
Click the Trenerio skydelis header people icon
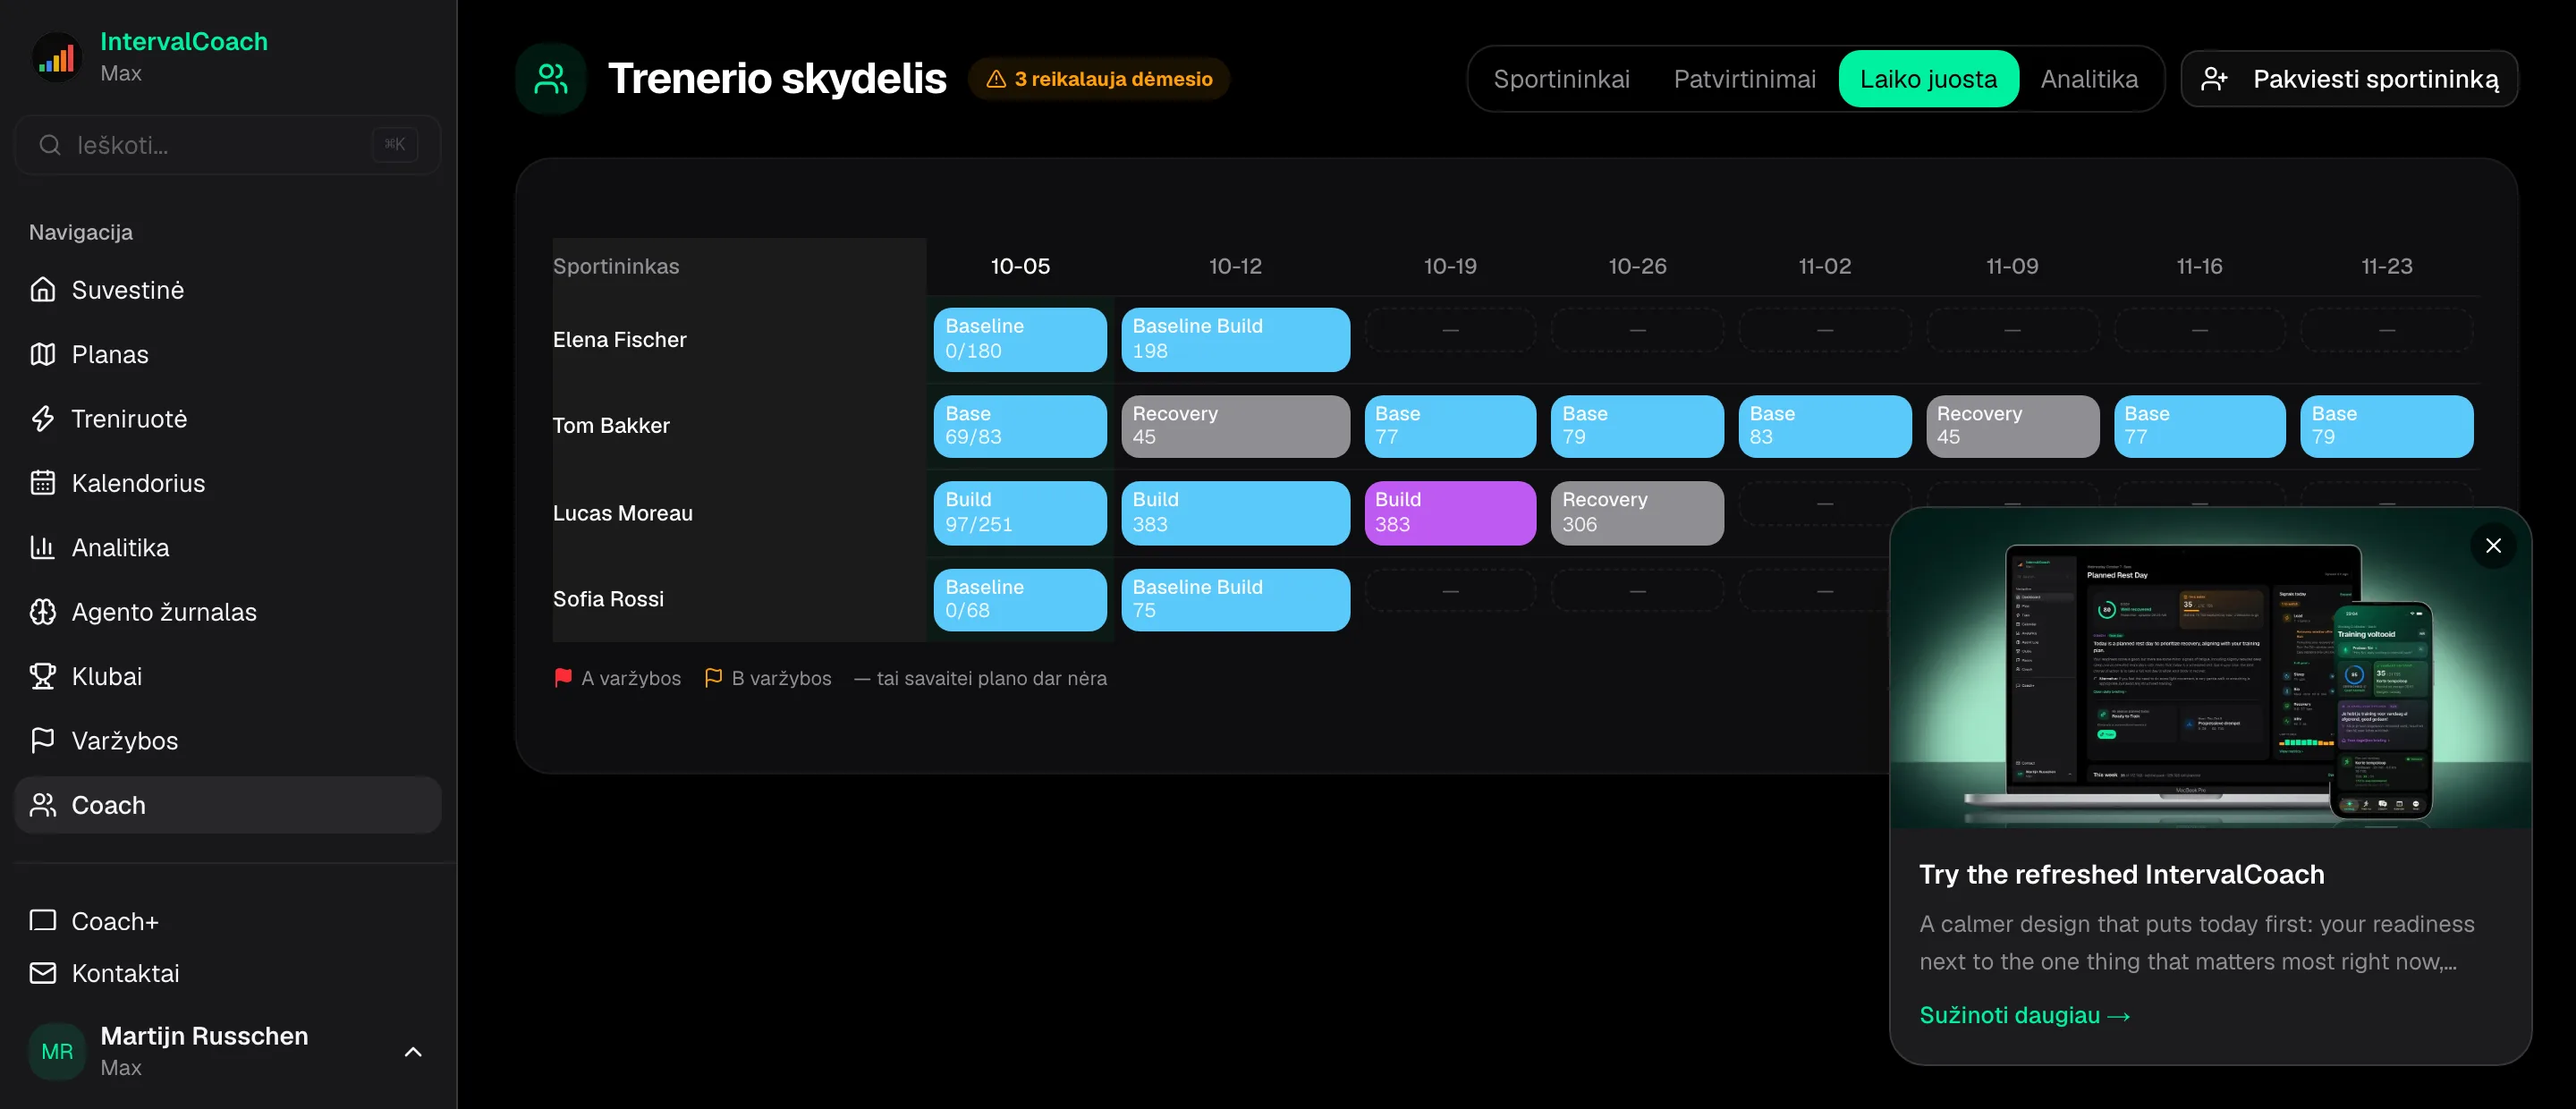(551, 78)
